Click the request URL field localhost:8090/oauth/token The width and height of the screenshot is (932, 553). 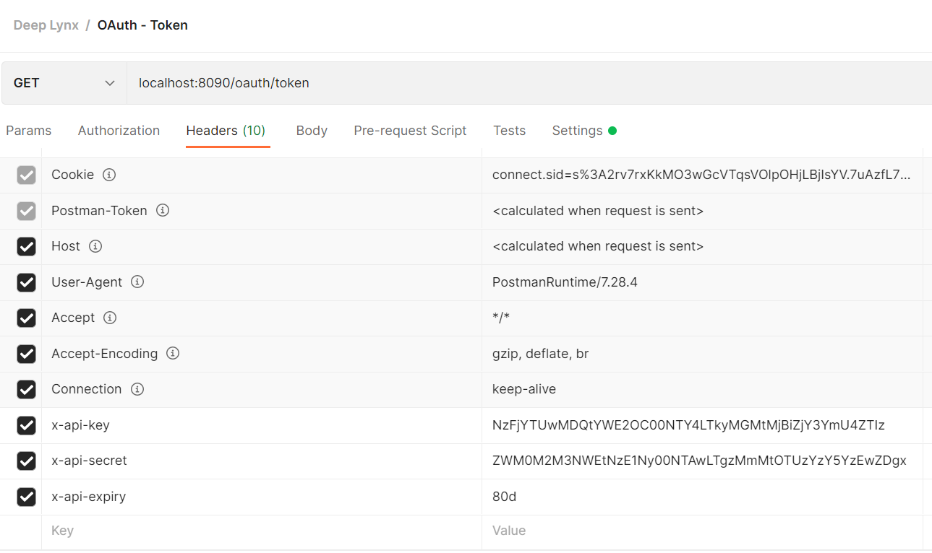pos(529,83)
